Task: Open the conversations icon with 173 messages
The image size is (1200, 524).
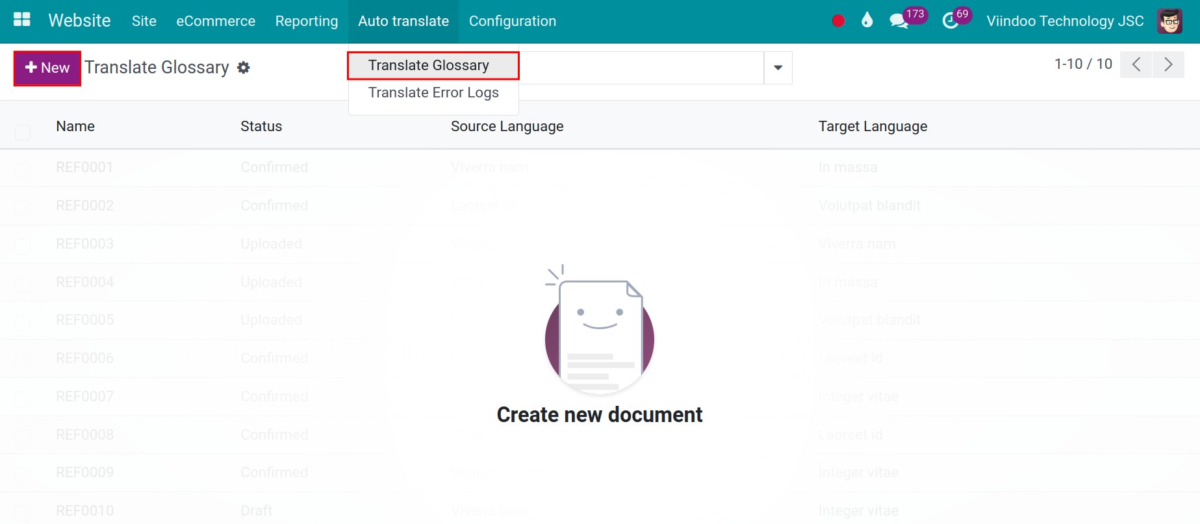Action: pos(908,18)
